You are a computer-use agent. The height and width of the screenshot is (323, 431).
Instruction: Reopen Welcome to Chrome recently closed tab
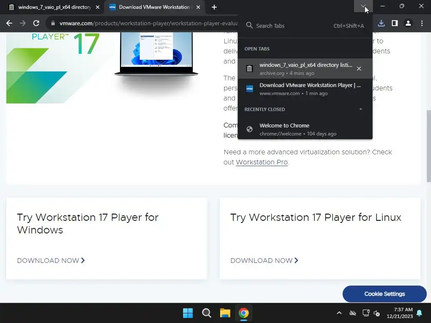(x=305, y=130)
